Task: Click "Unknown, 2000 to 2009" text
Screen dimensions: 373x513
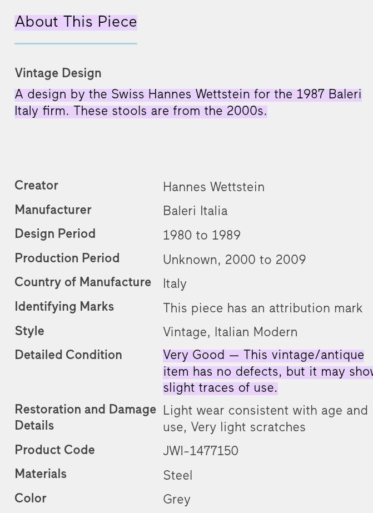Action: click(234, 260)
